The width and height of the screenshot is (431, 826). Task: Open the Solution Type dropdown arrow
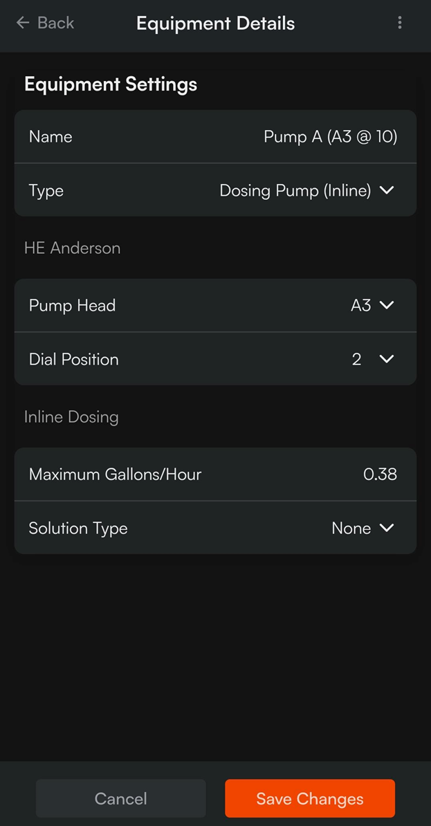coord(387,528)
